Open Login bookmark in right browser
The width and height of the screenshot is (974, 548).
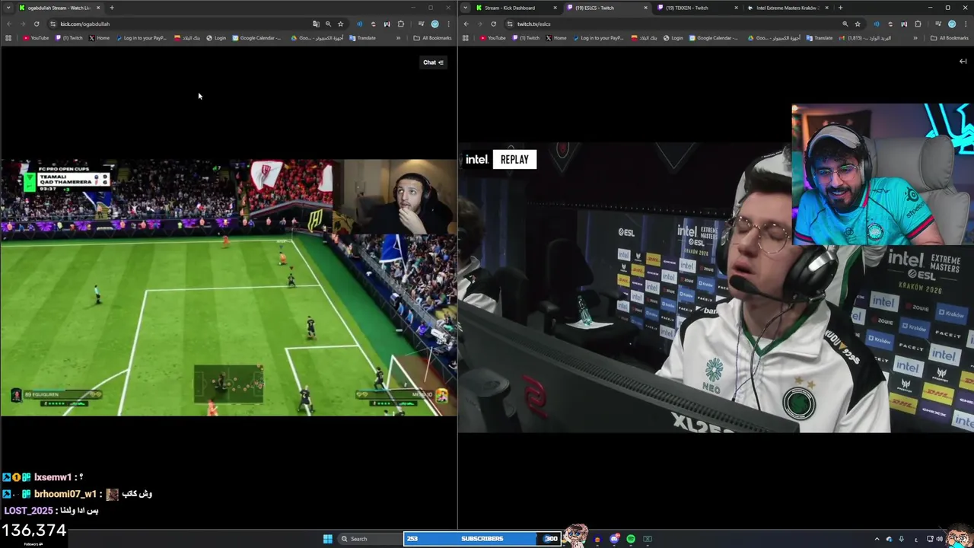pyautogui.click(x=673, y=38)
